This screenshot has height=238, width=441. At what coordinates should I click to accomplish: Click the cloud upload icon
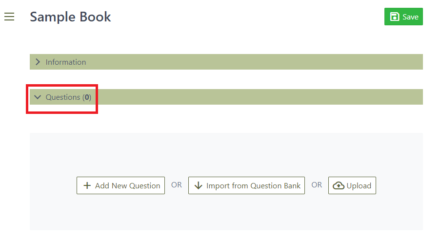339,185
